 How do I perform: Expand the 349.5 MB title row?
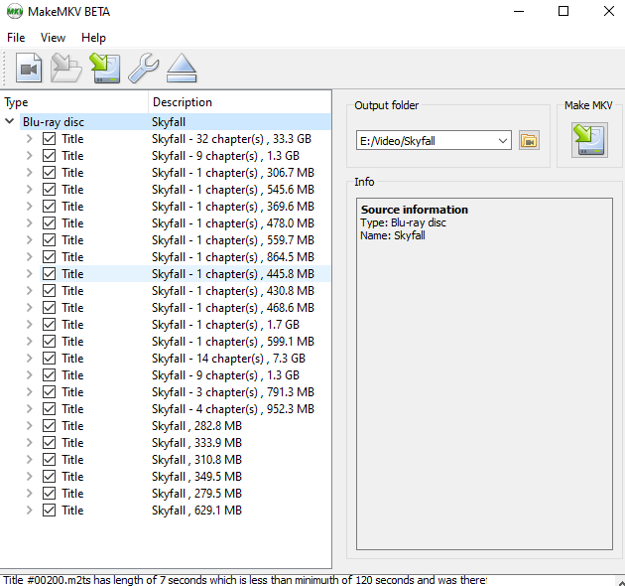(x=29, y=477)
